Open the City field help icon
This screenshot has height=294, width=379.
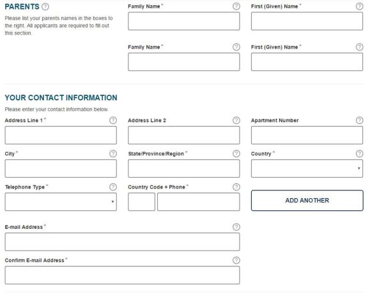(113, 153)
